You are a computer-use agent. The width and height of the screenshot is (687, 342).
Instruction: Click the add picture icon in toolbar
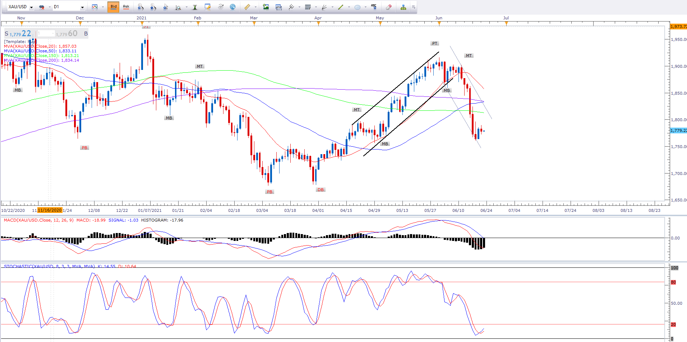click(x=266, y=7)
